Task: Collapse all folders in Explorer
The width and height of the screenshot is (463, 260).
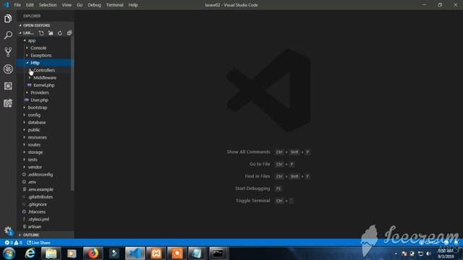Action: pyautogui.click(x=69, y=33)
